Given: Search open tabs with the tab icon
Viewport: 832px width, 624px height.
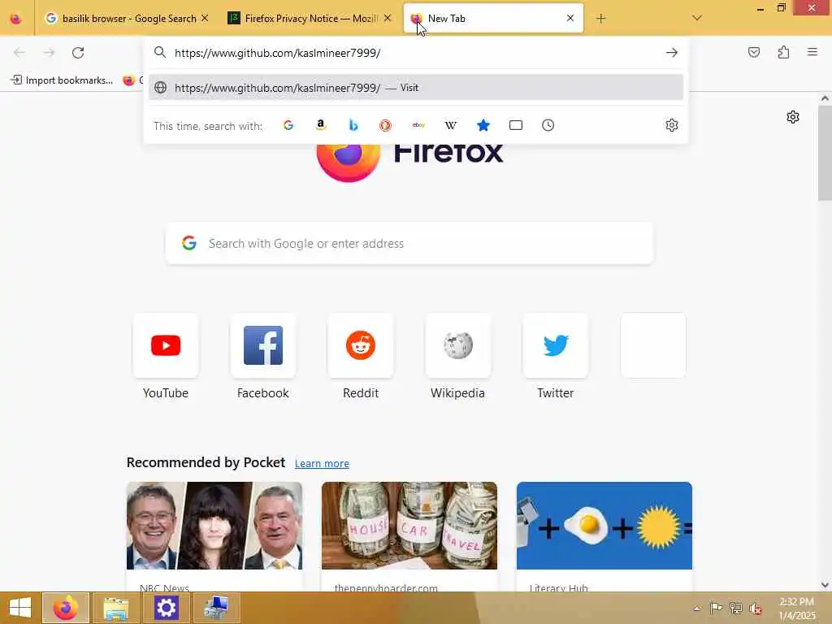Looking at the screenshot, I should (516, 125).
